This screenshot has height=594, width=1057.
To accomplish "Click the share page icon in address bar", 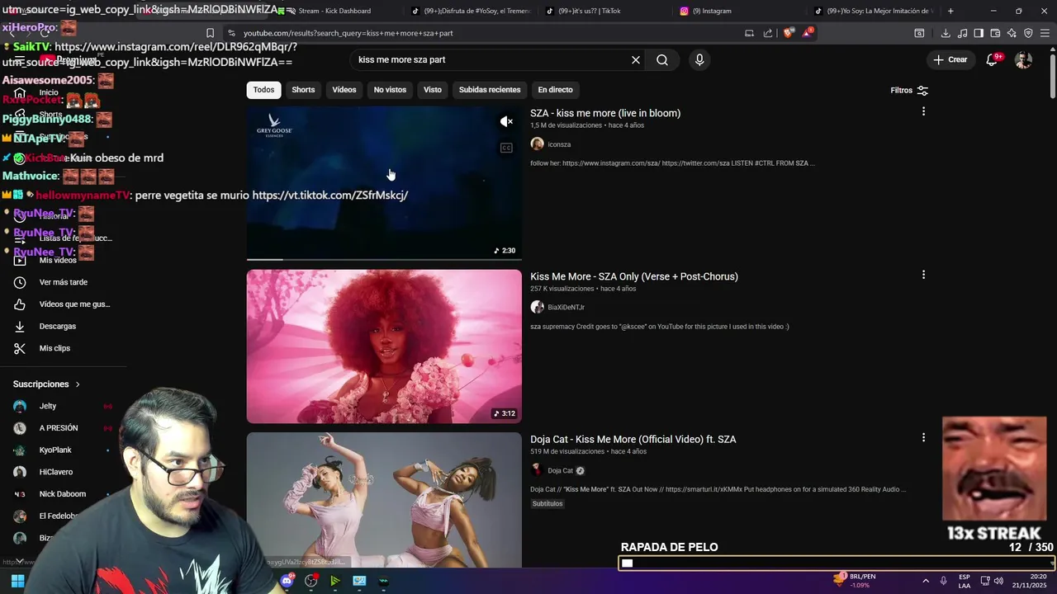I will coord(768,33).
